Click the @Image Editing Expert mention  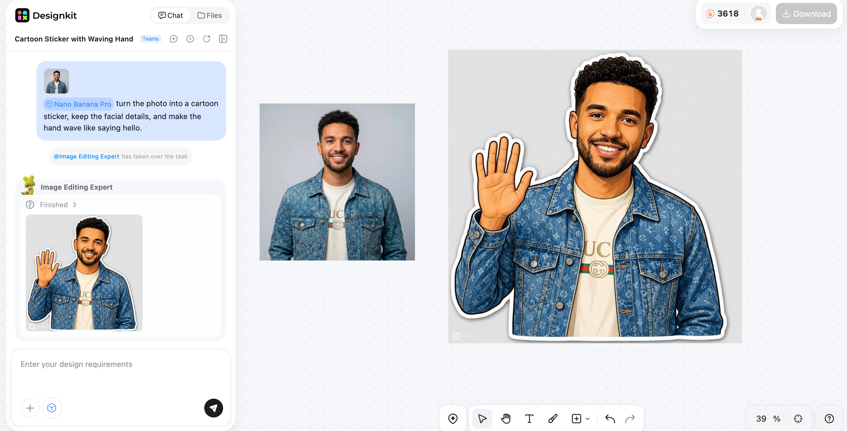coord(87,156)
